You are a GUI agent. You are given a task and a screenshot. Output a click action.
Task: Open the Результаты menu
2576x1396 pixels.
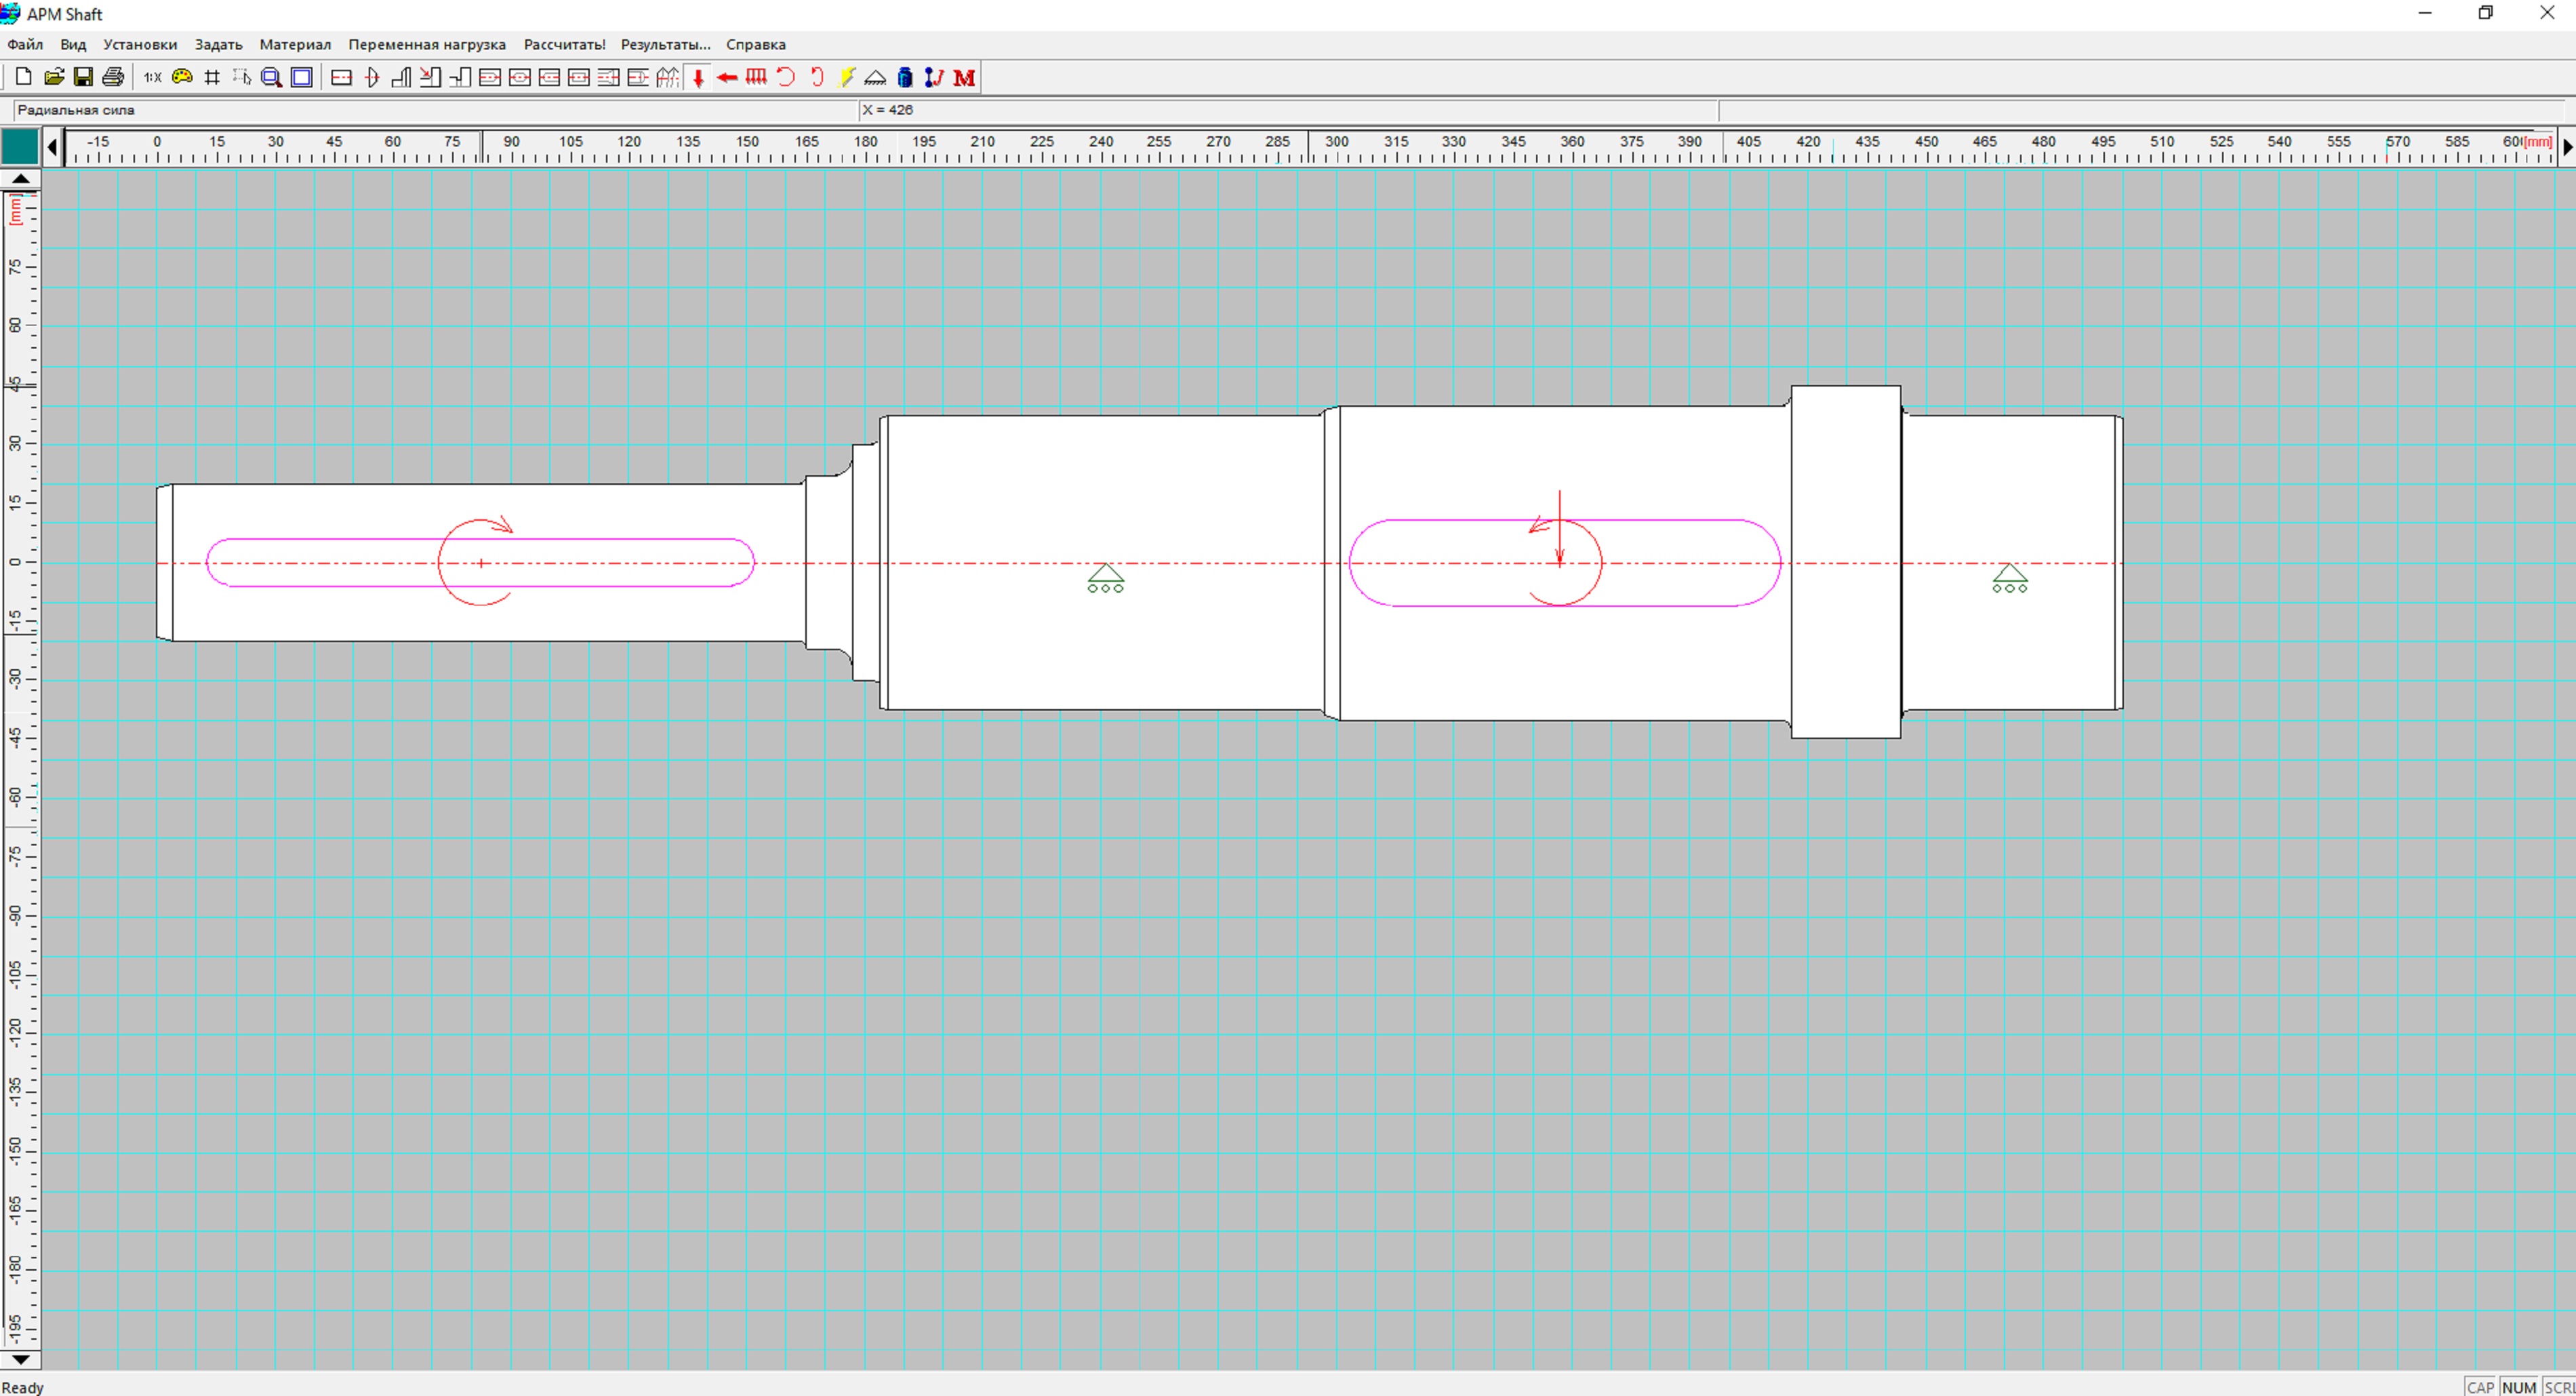pyautogui.click(x=665, y=44)
